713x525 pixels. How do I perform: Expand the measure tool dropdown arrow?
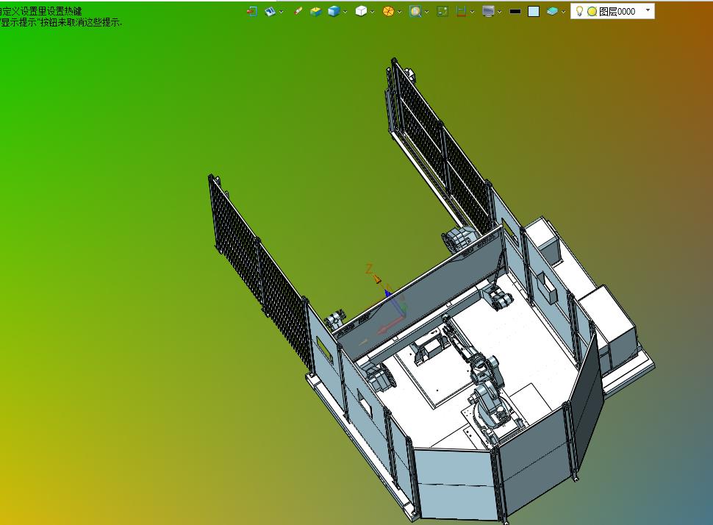(473, 12)
